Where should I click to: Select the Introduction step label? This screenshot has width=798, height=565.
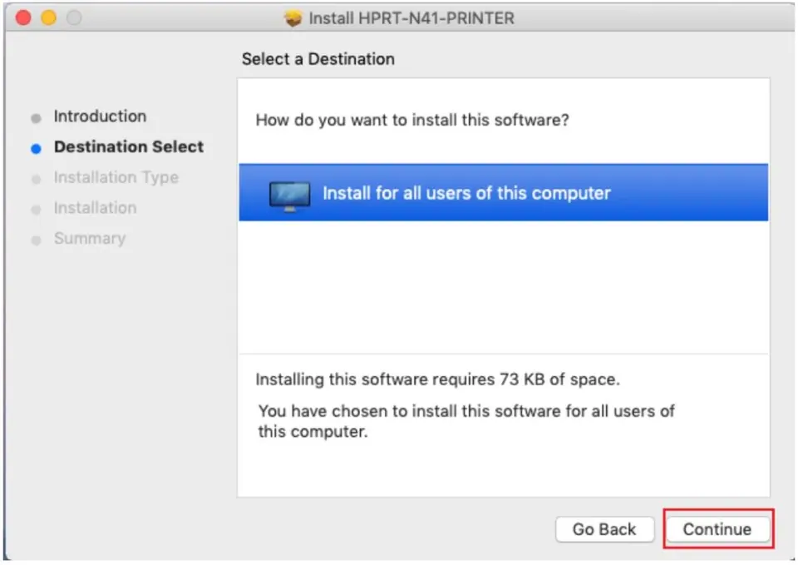pyautogui.click(x=101, y=116)
